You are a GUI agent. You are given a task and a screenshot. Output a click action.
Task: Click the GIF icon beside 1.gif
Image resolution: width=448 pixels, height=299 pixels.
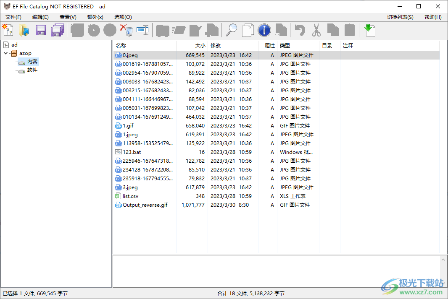click(118, 126)
